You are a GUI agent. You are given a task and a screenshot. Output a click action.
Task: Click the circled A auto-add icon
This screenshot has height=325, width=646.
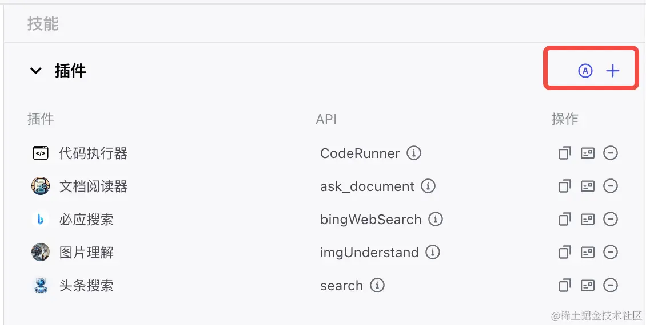point(585,71)
